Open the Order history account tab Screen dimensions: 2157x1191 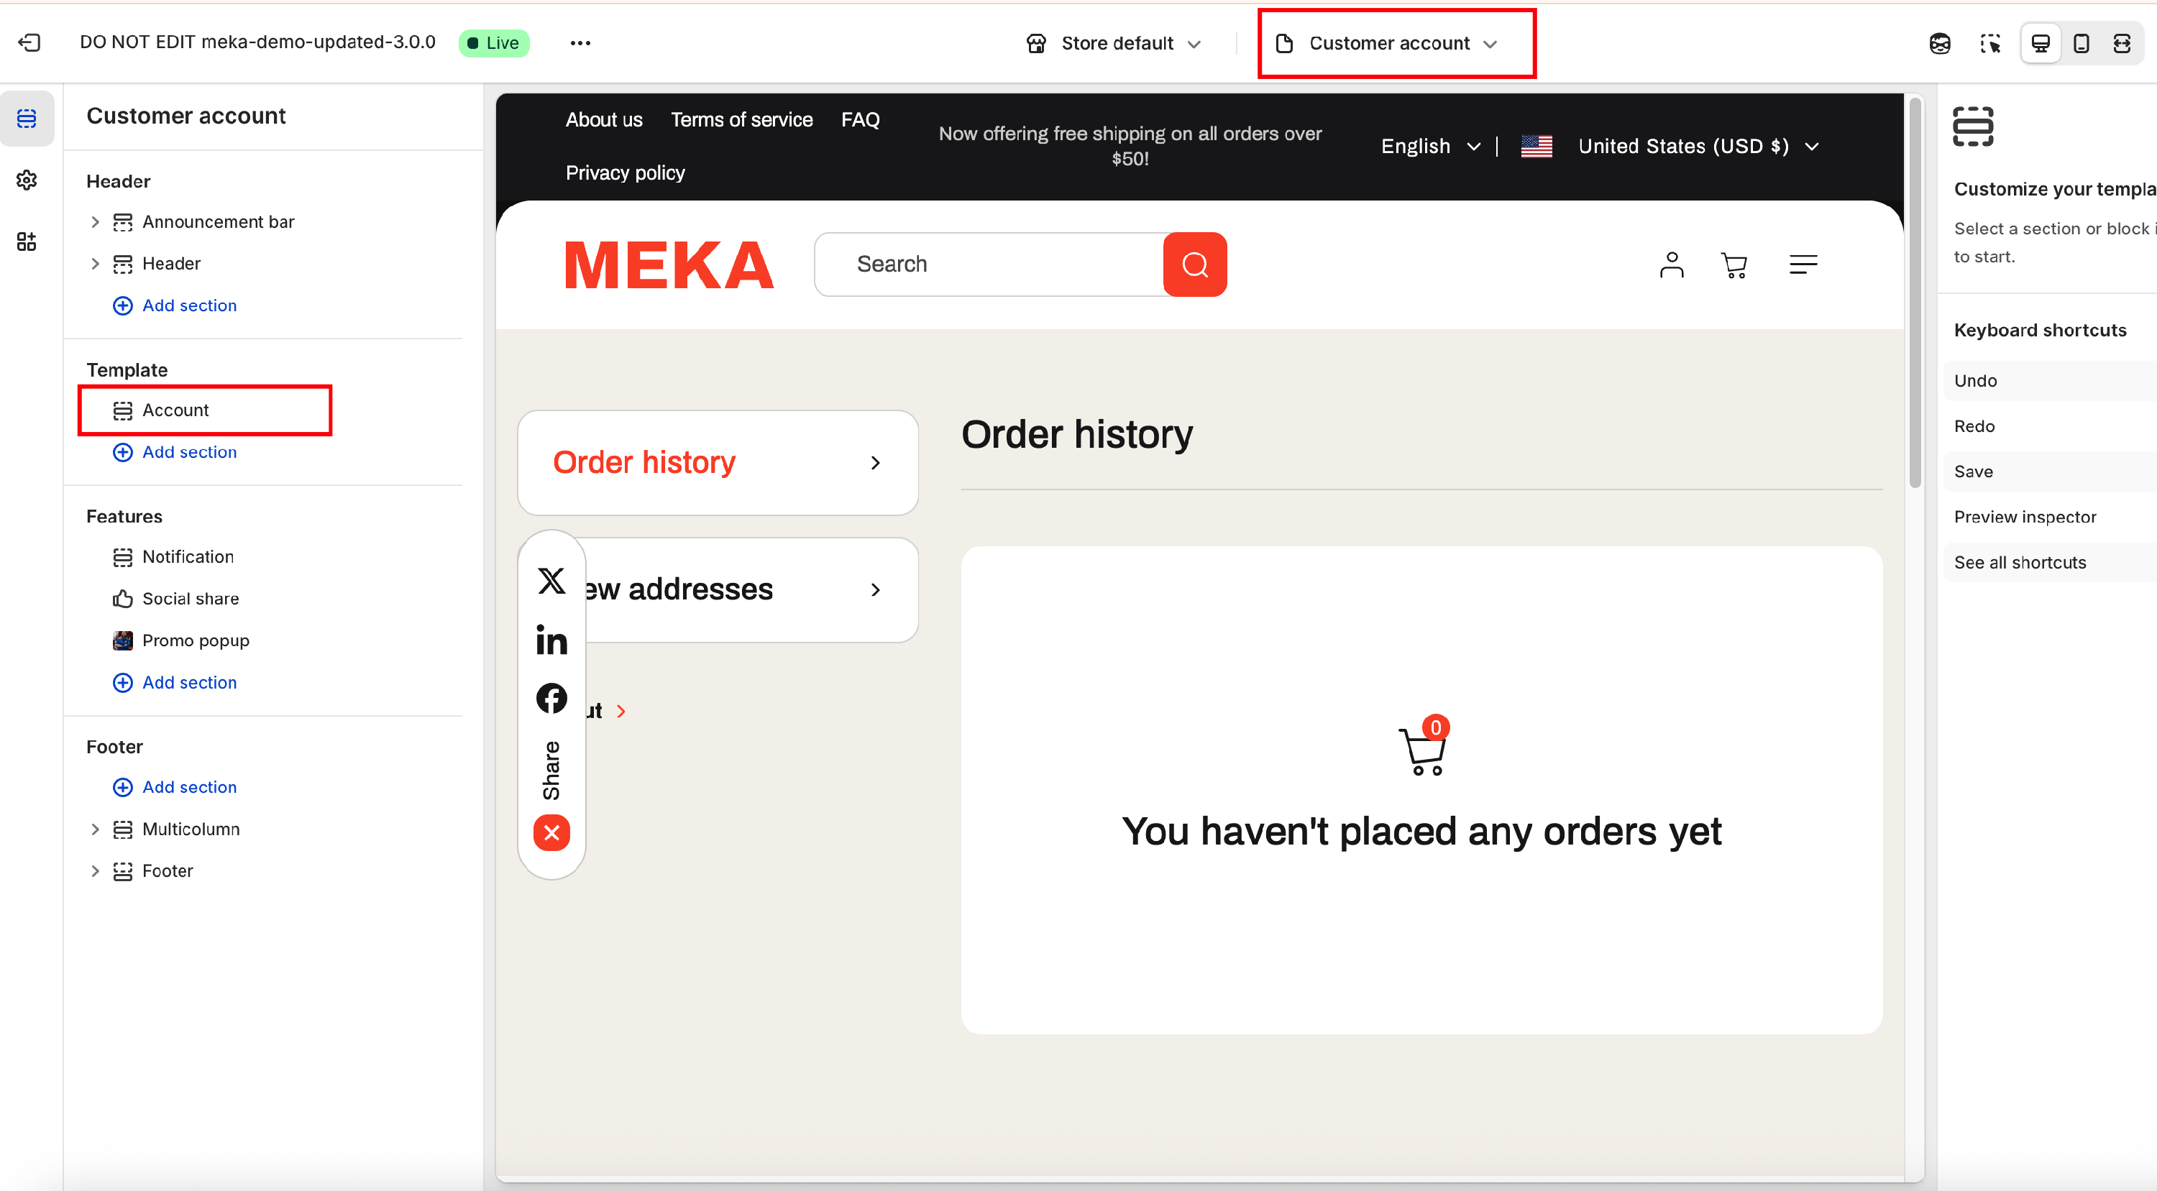pos(718,463)
